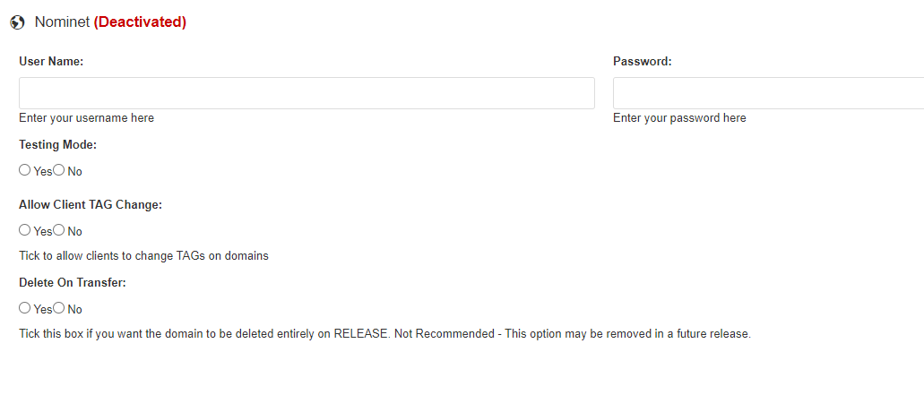The height and width of the screenshot is (395, 924).
Task: Select Yes for Testing Mode
Action: (x=25, y=170)
